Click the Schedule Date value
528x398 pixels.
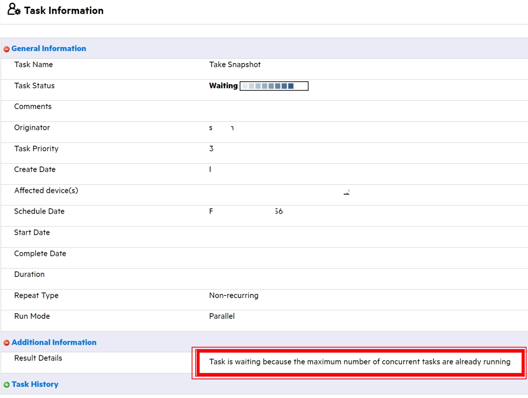246,211
